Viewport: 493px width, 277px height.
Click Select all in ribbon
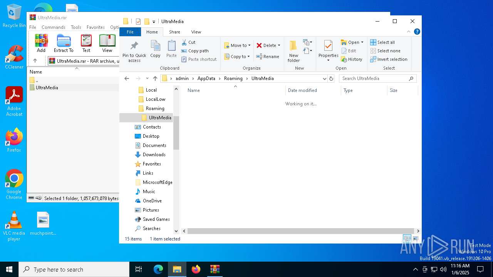[x=382, y=42]
